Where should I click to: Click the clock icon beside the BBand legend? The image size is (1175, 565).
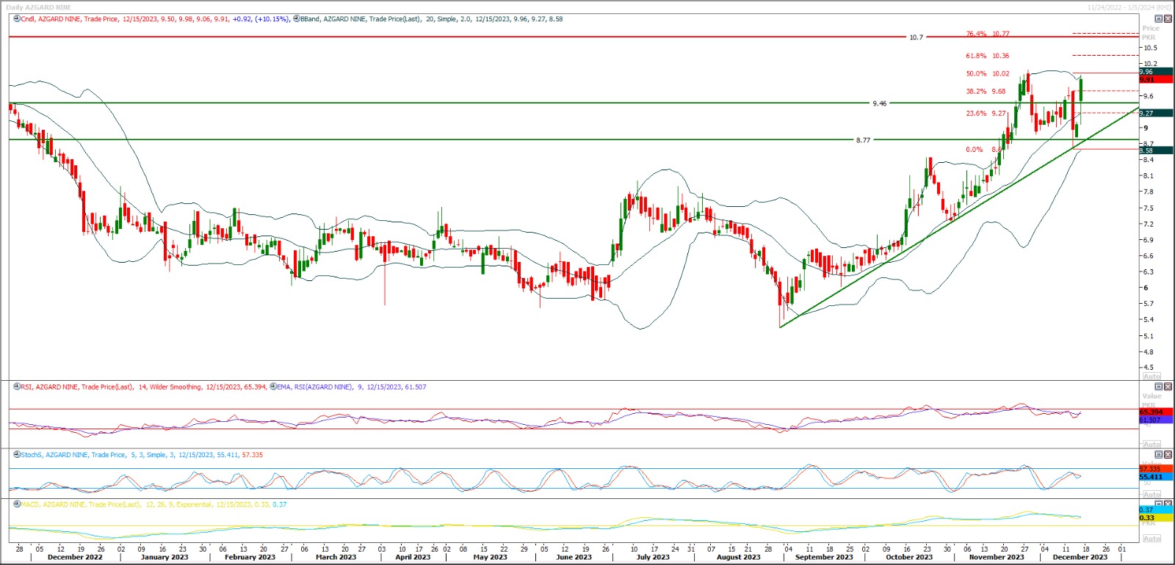tap(296, 19)
